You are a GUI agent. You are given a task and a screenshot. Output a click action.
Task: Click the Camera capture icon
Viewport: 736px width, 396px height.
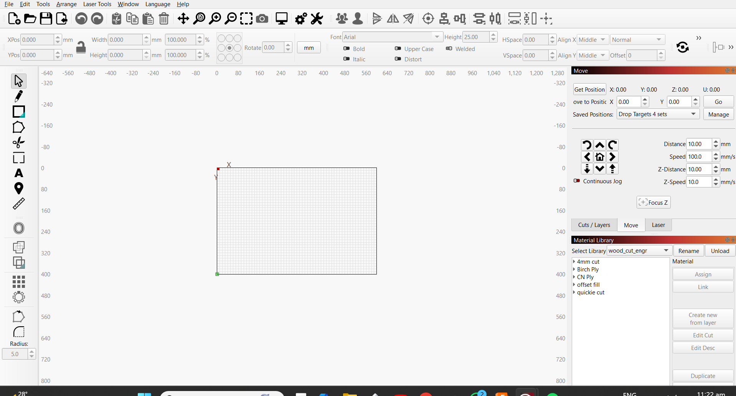[262, 19]
